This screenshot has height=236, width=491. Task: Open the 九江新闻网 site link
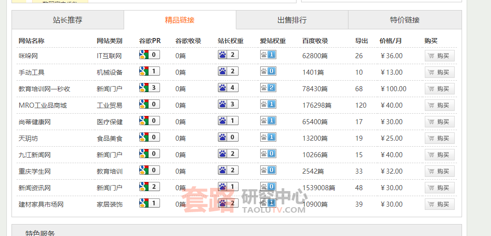click(34, 155)
